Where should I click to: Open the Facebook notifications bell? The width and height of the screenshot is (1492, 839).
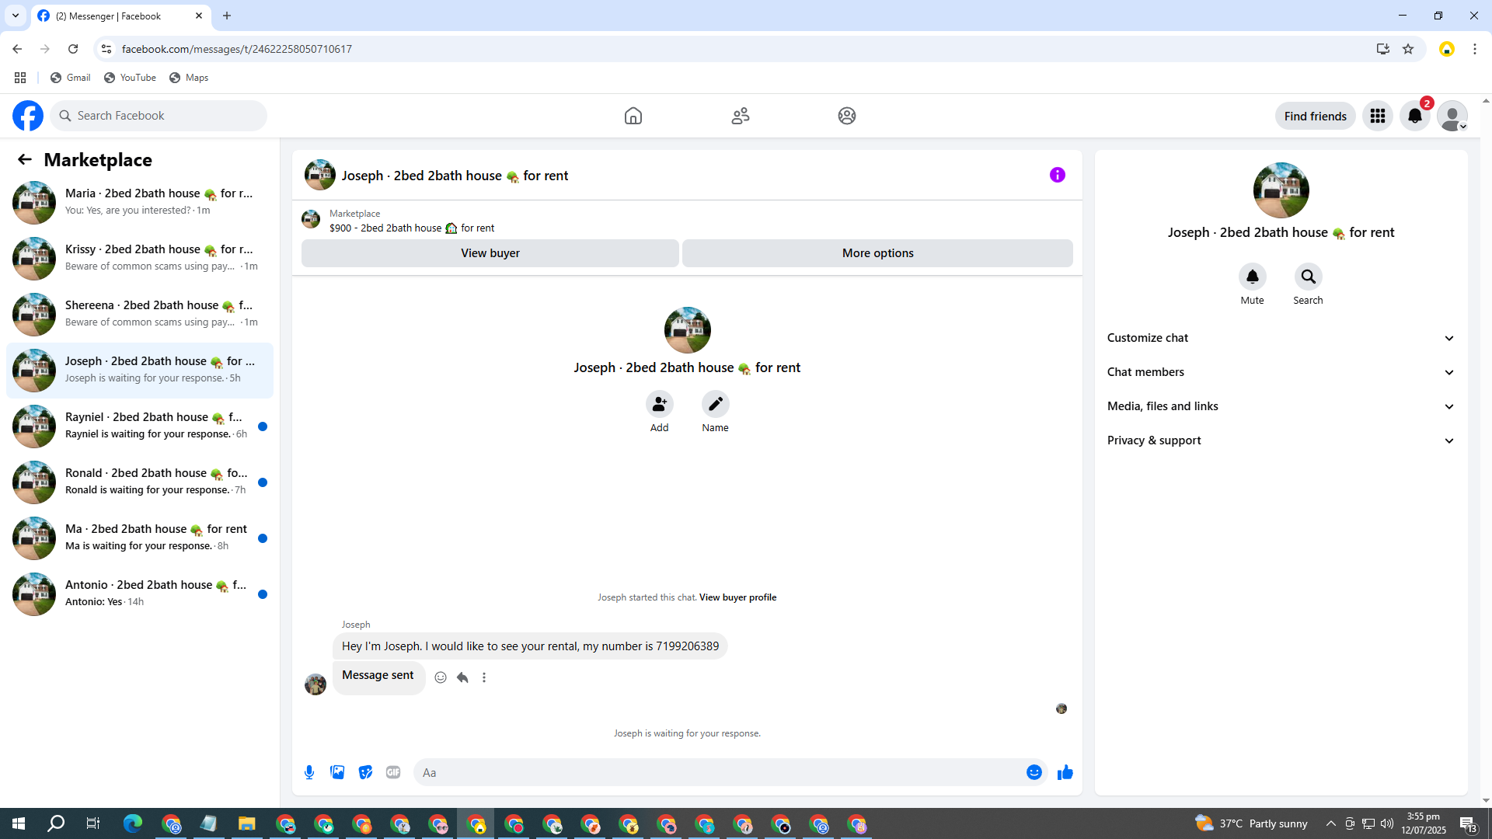click(x=1414, y=116)
